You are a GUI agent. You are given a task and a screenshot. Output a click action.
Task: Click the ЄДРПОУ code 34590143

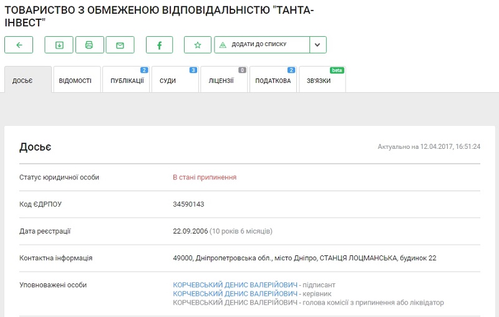click(188, 204)
